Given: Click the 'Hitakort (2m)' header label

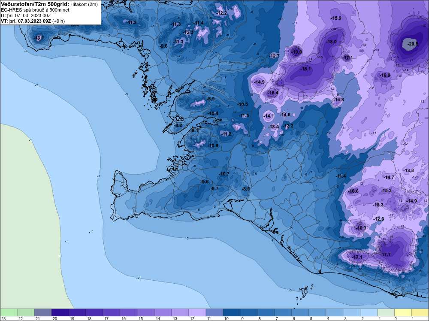Looking at the screenshot, I should pyautogui.click(x=84, y=4).
